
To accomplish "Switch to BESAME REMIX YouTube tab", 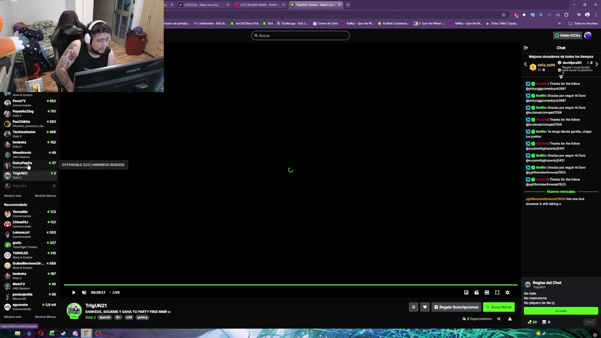I will point(259,5).
